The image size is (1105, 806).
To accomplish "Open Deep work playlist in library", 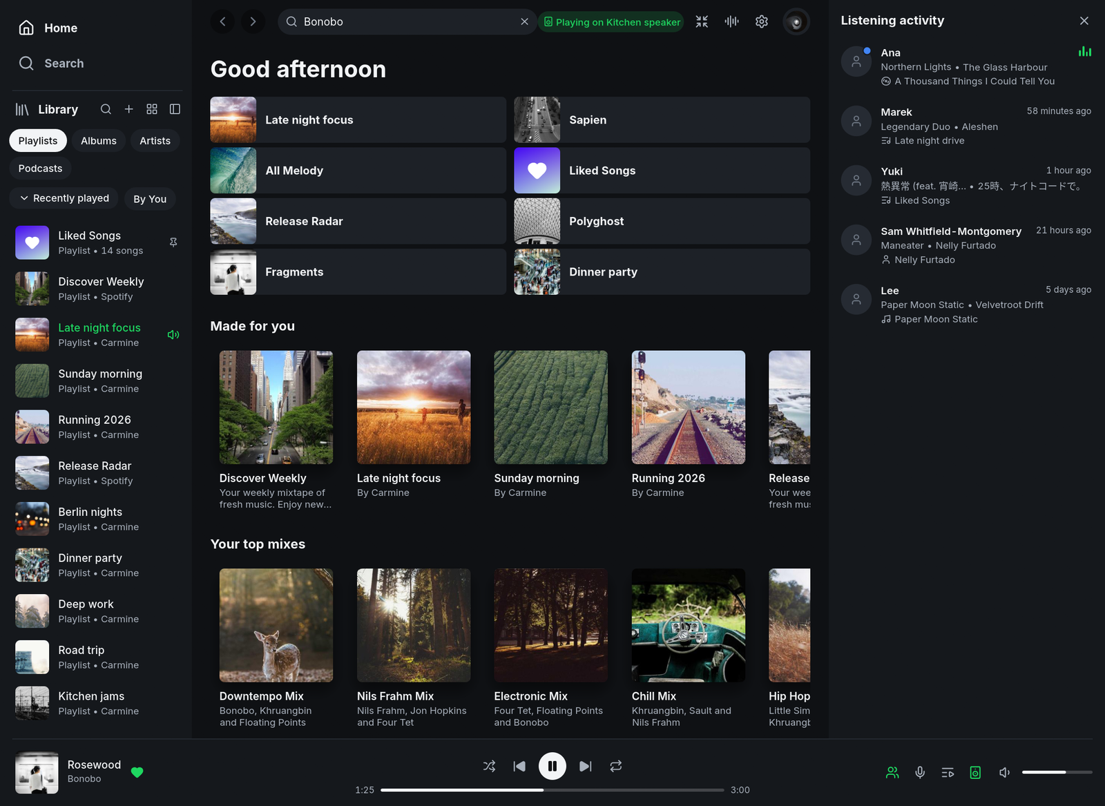I will [97, 611].
